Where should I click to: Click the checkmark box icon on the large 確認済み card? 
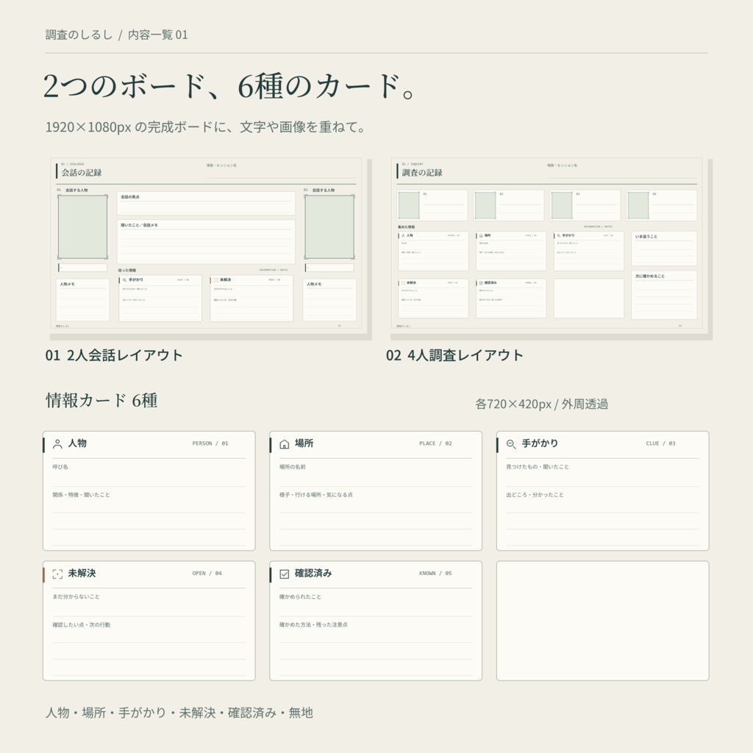284,574
